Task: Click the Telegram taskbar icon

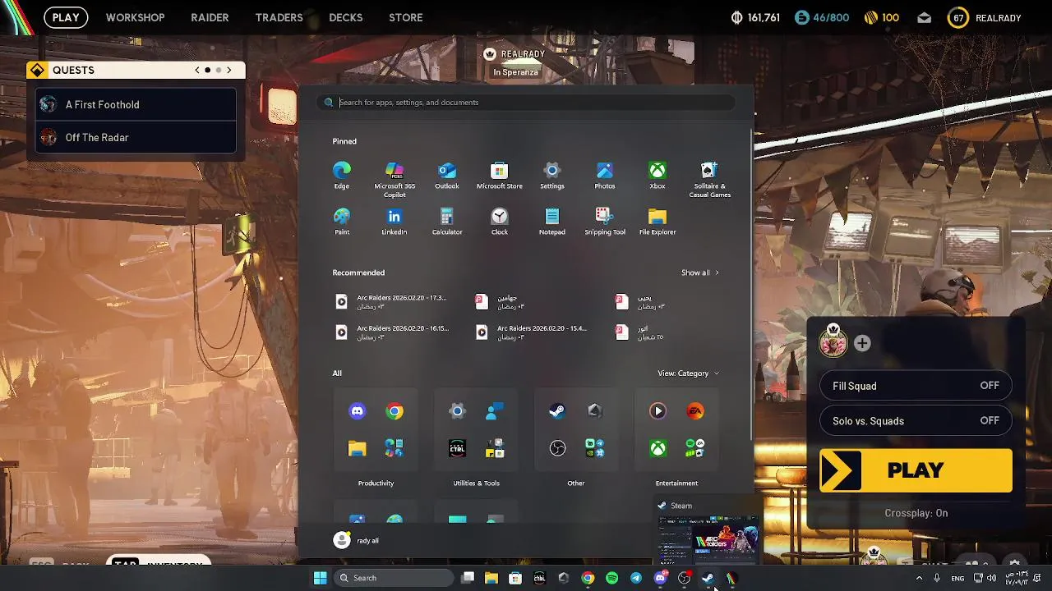Action: click(x=636, y=578)
